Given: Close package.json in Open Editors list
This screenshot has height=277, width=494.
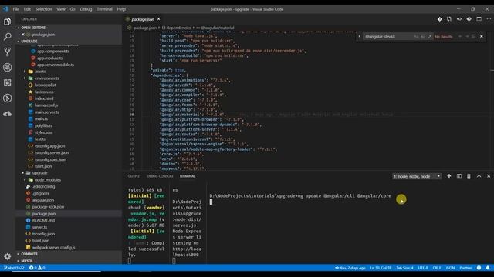Looking at the screenshot, I should coord(23,35).
